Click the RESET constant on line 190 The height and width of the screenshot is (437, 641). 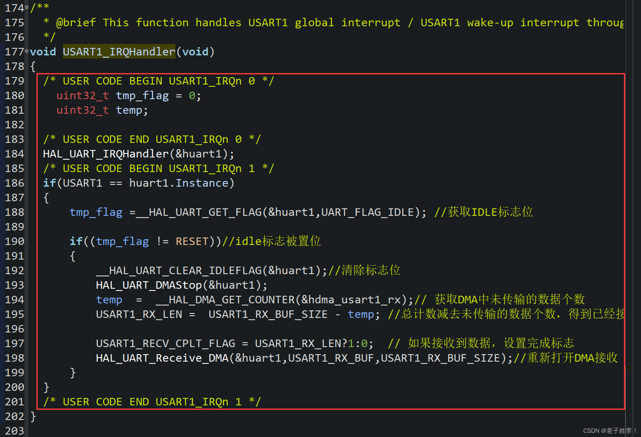click(192, 241)
